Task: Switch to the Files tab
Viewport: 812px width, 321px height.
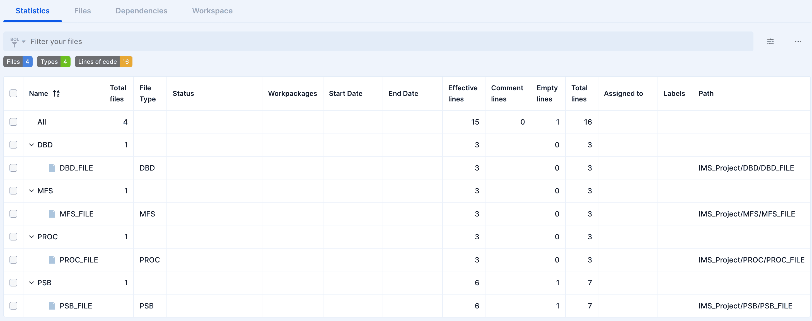Action: (x=82, y=11)
